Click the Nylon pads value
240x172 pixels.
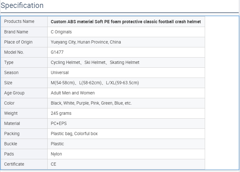pos(56,154)
